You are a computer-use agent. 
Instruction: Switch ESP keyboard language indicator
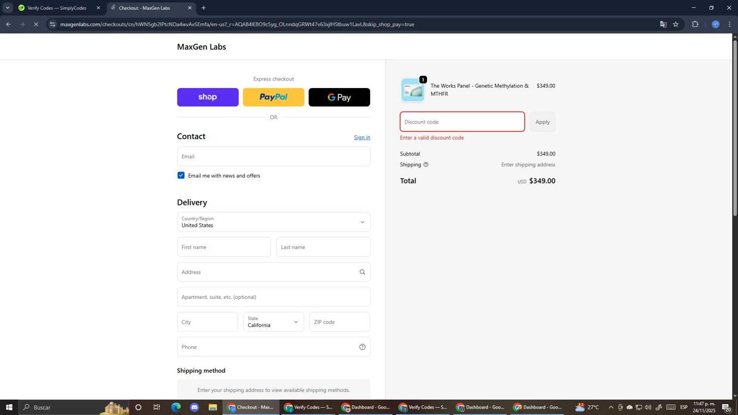pyautogui.click(x=684, y=407)
